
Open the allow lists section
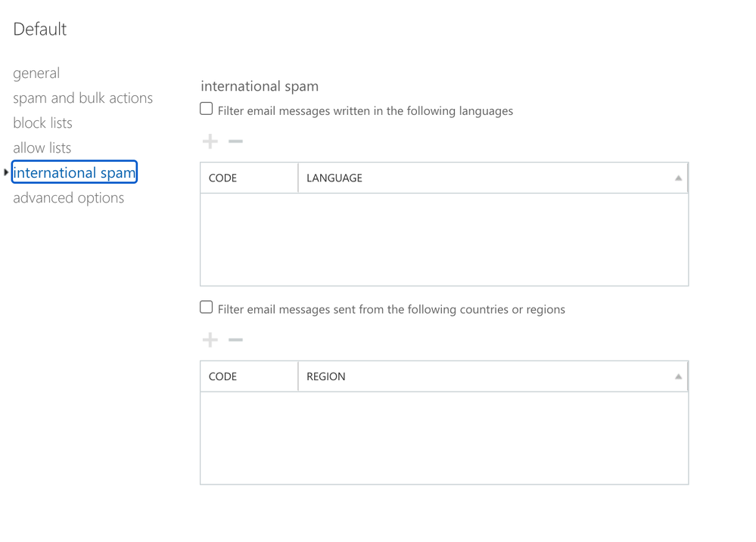(42, 148)
